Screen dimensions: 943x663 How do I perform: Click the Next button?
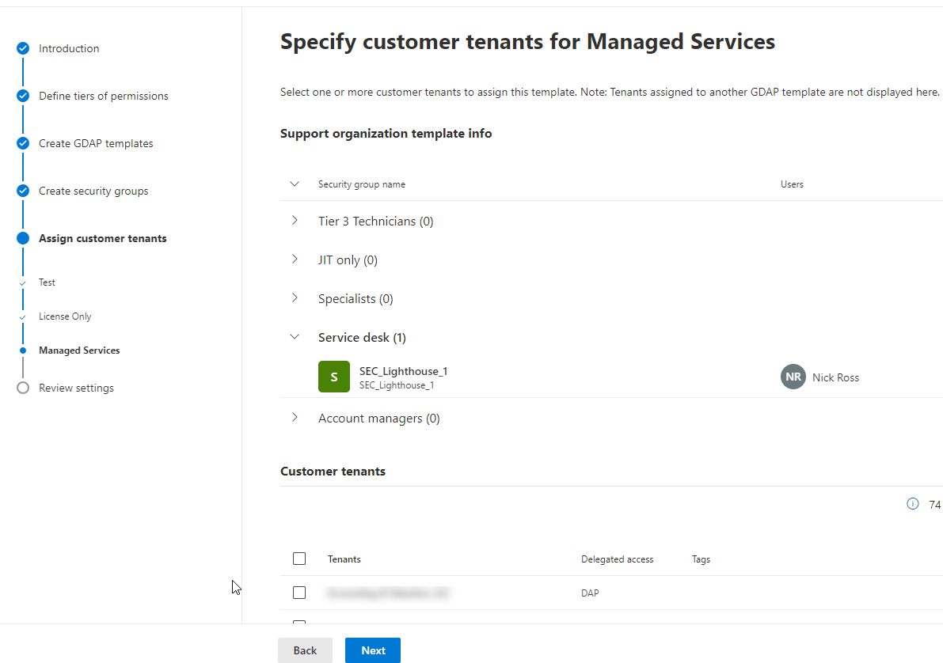tap(373, 650)
